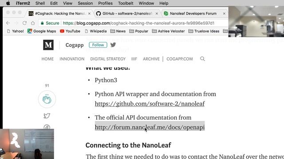Select the Python3 bullet text

click(106, 80)
